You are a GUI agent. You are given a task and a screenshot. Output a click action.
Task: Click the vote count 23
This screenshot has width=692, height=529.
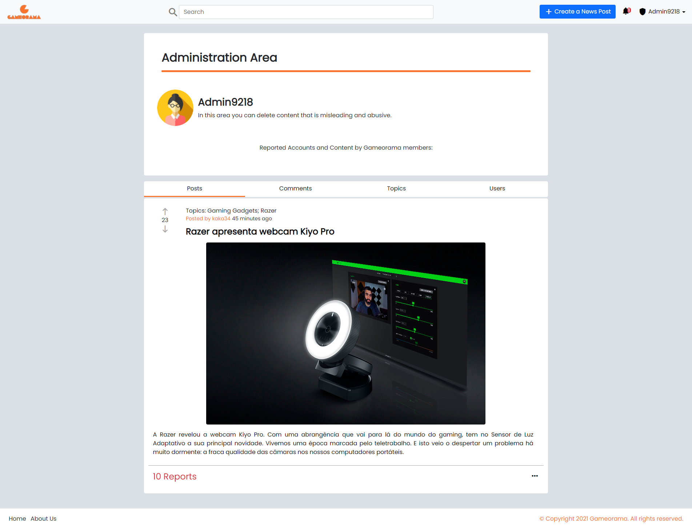165,220
